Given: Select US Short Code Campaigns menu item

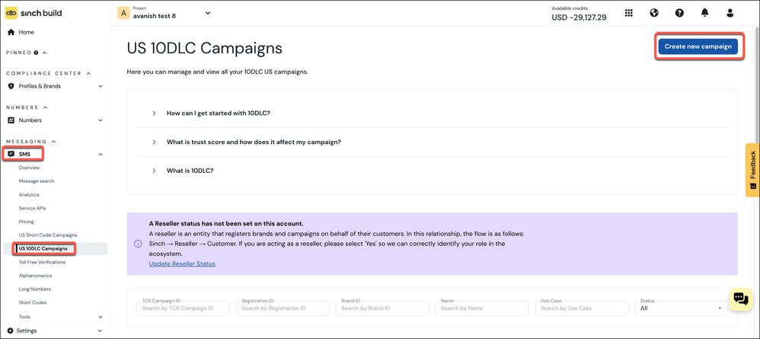Looking at the screenshot, I should (48, 235).
